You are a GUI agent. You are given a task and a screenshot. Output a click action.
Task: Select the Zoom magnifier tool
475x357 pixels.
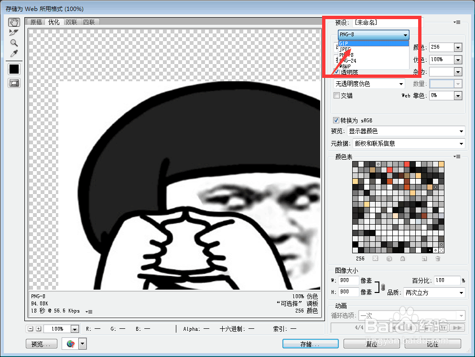[x=14, y=43]
